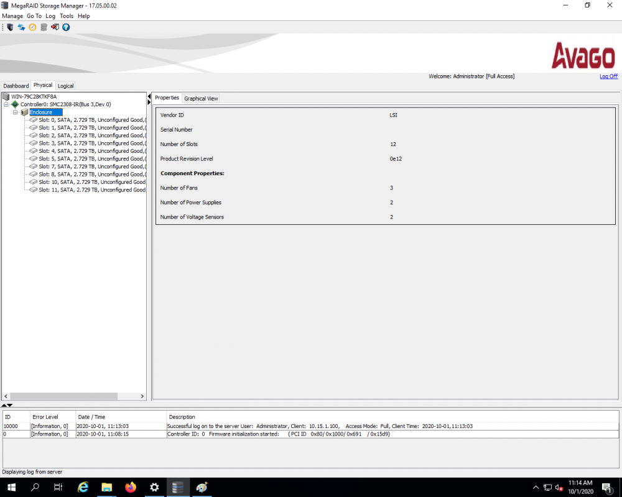Select the Properties tab
Screen dimensions: 622x497
click(x=167, y=98)
